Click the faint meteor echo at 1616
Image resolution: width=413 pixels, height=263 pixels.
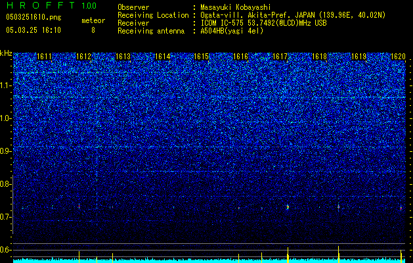pyautogui.click(x=238, y=208)
